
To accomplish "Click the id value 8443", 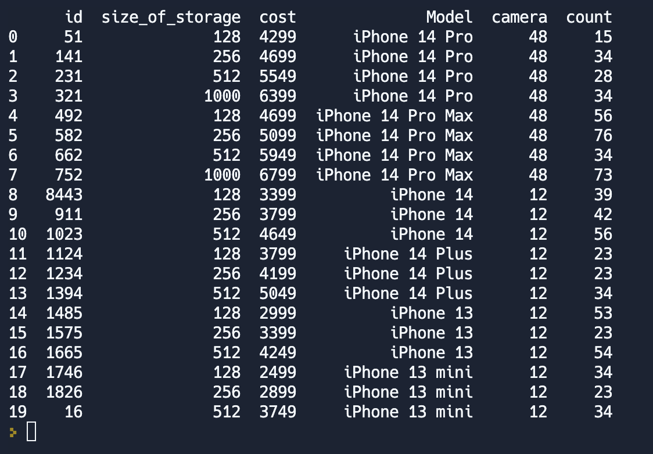I will pos(64,194).
